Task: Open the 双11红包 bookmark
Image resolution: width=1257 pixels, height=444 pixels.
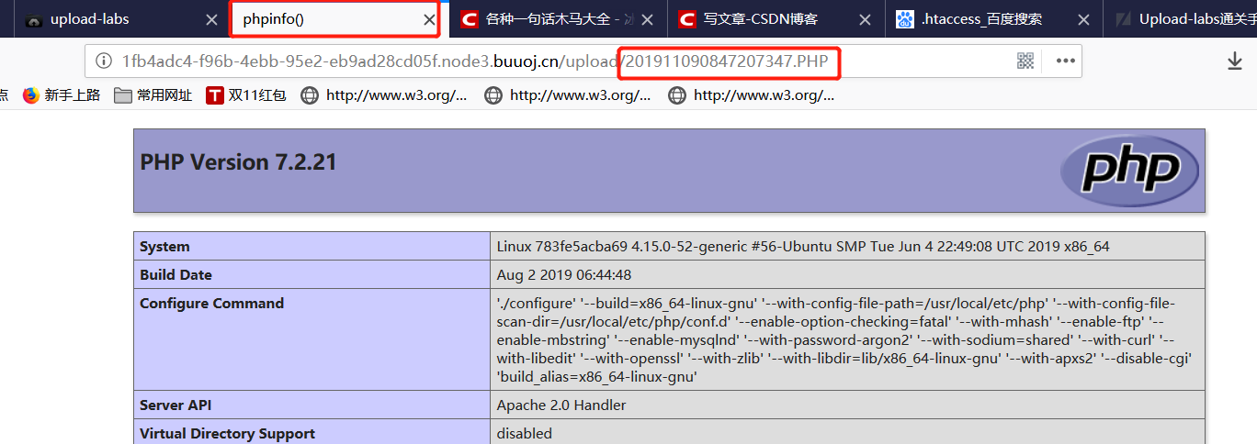Action: pos(246,94)
